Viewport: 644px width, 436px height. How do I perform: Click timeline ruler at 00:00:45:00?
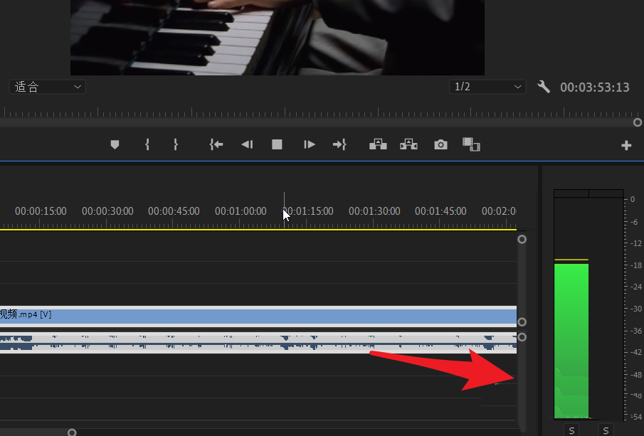[174, 211]
